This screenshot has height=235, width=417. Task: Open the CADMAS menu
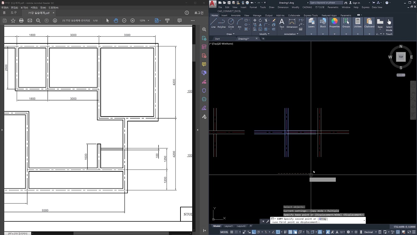pos(307,7)
